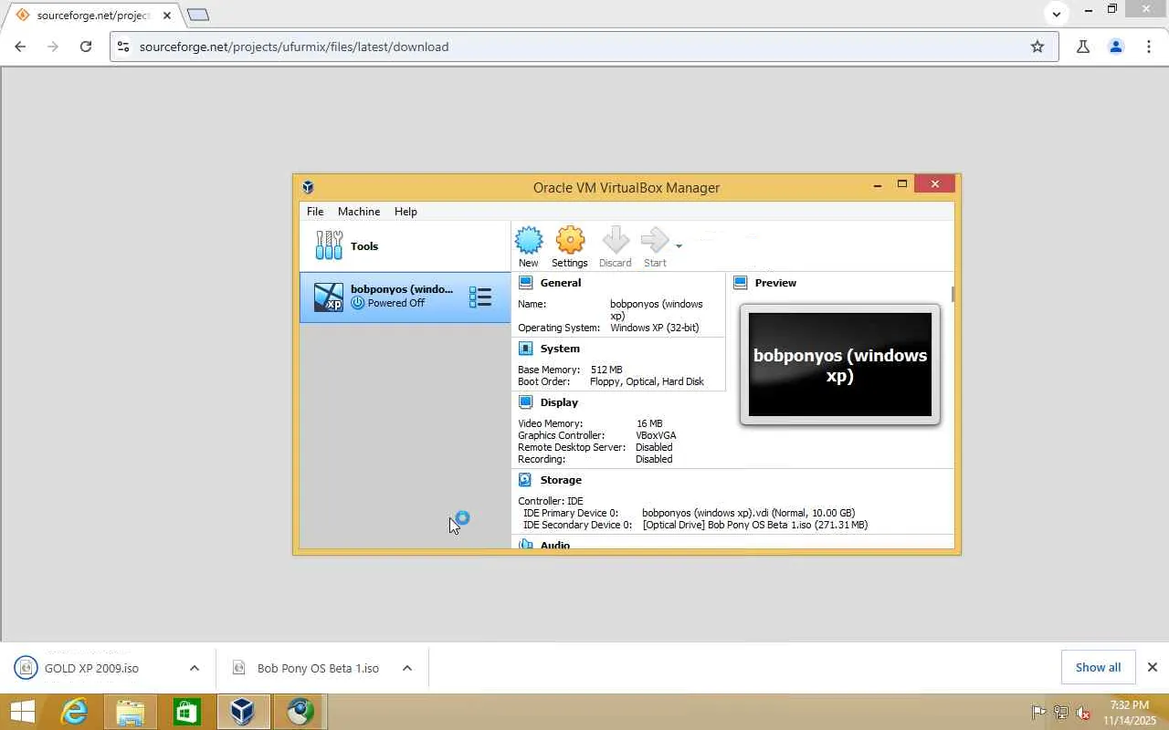This screenshot has width=1169, height=730.
Task: View site information icon beside the URL
Action: [x=123, y=47]
